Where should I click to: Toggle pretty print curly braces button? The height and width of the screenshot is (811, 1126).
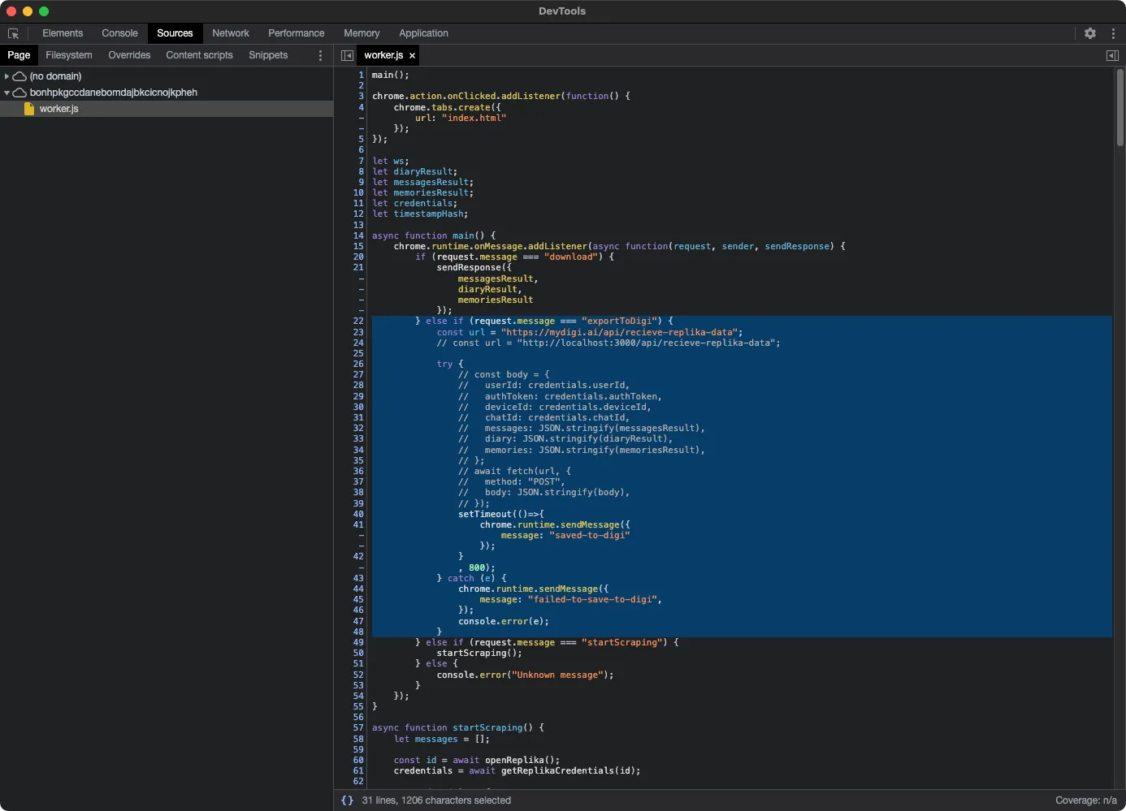(x=347, y=800)
